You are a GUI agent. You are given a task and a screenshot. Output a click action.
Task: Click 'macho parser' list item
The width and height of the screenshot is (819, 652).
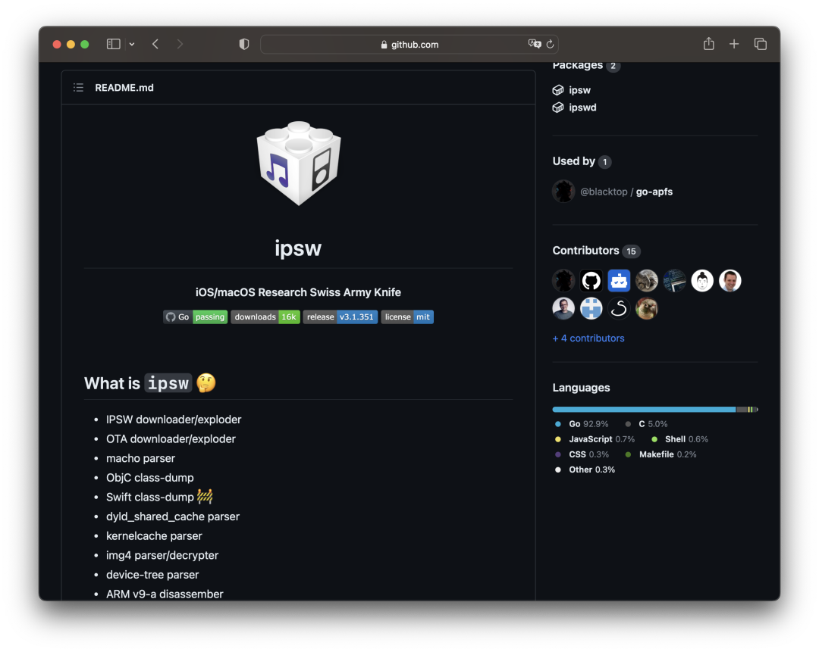[x=140, y=458]
